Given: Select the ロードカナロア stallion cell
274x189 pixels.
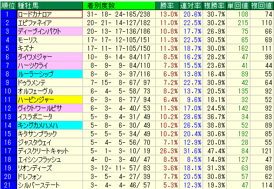Looking at the screenshot, I should tap(50, 14).
